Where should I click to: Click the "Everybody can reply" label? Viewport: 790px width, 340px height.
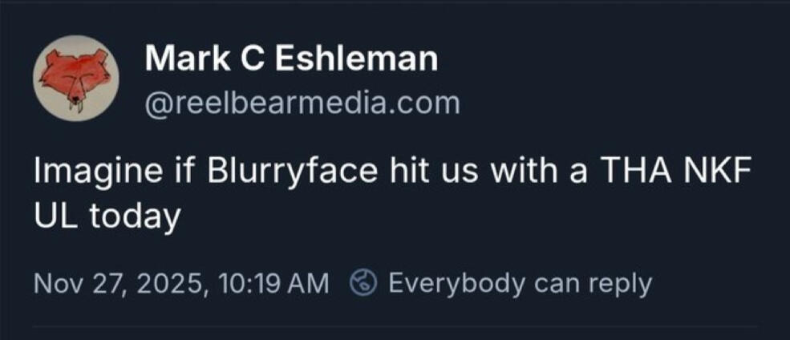coord(519,283)
